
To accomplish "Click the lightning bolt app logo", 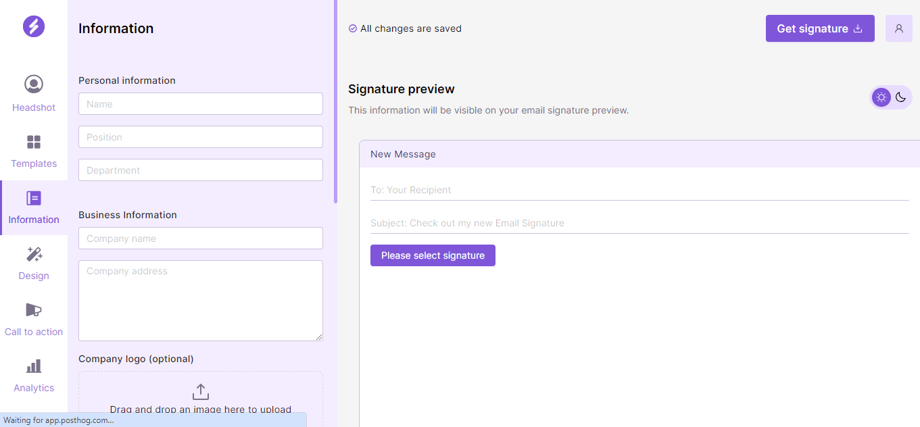I will click(34, 26).
